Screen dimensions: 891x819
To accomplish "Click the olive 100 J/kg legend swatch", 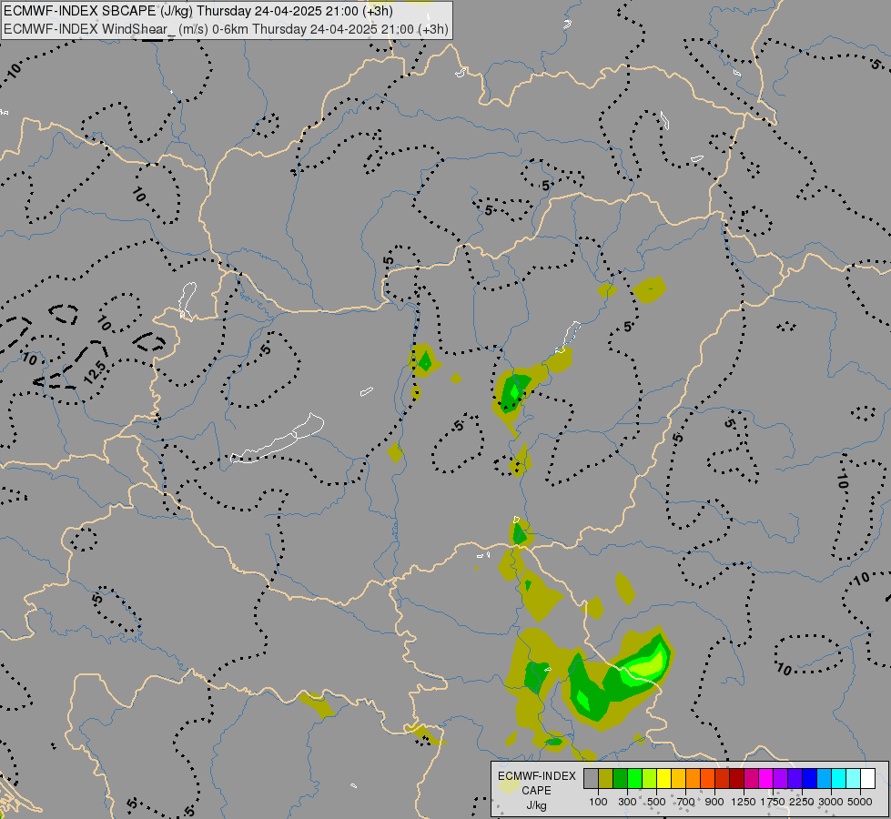I will [606, 779].
